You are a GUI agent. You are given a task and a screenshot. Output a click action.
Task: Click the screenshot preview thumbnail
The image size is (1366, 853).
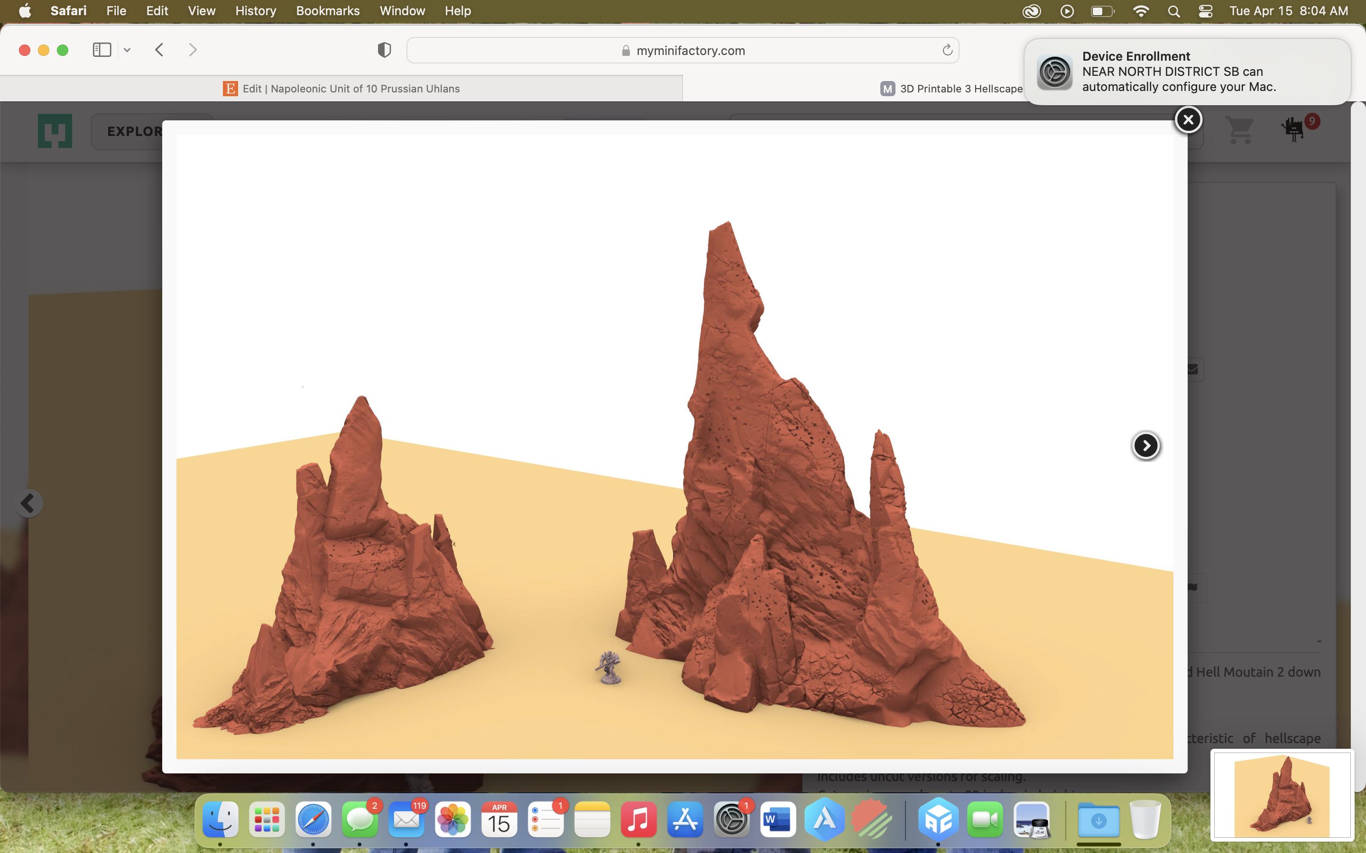[1282, 794]
